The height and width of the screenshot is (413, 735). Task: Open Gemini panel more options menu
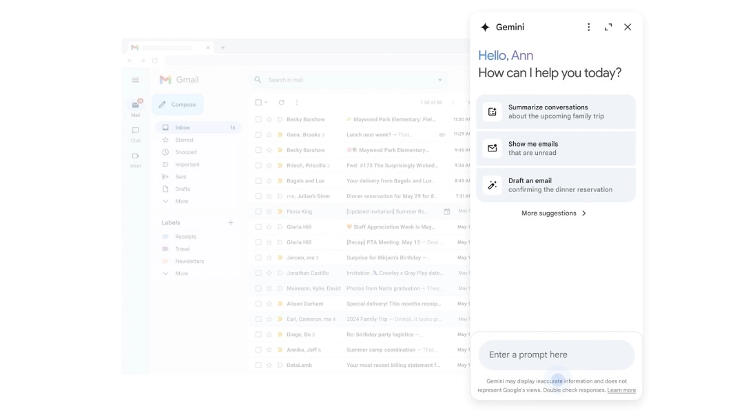tap(589, 27)
